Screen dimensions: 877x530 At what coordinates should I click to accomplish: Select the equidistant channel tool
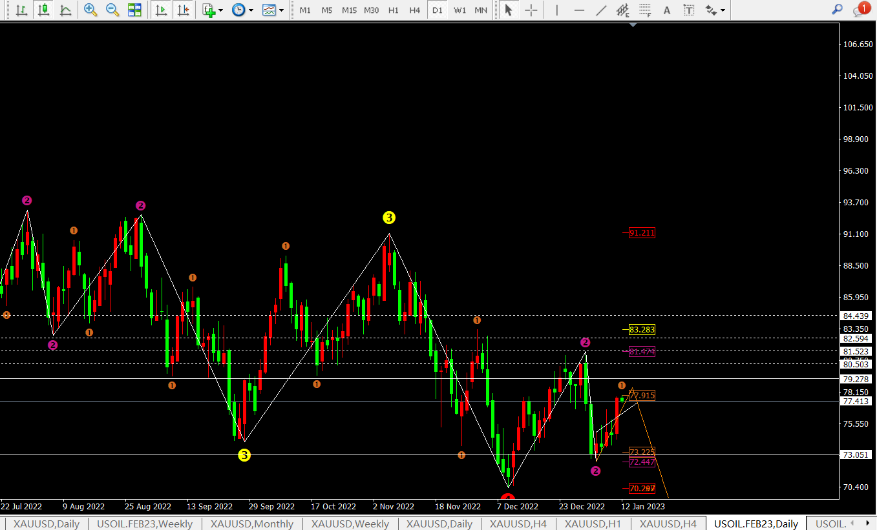(623, 10)
